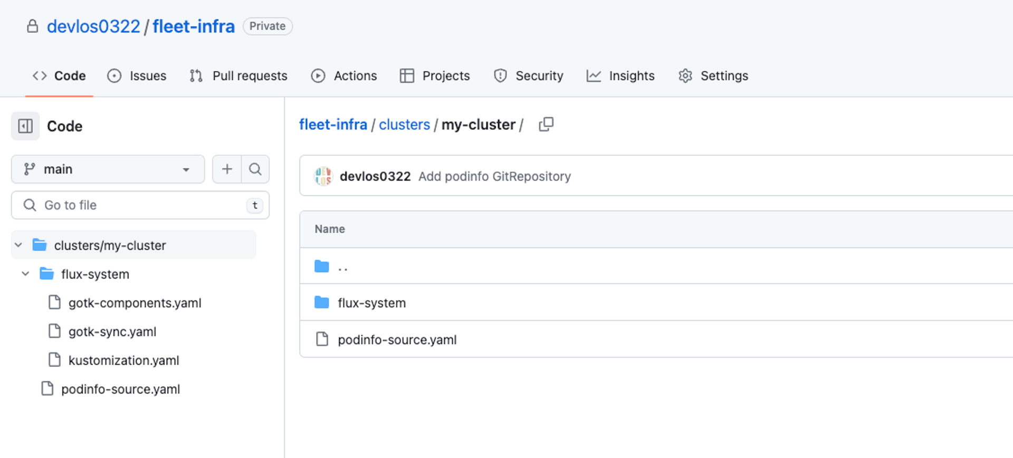
Task: Click the clusters/my-cluster folder icon in tree
Action: click(x=40, y=245)
